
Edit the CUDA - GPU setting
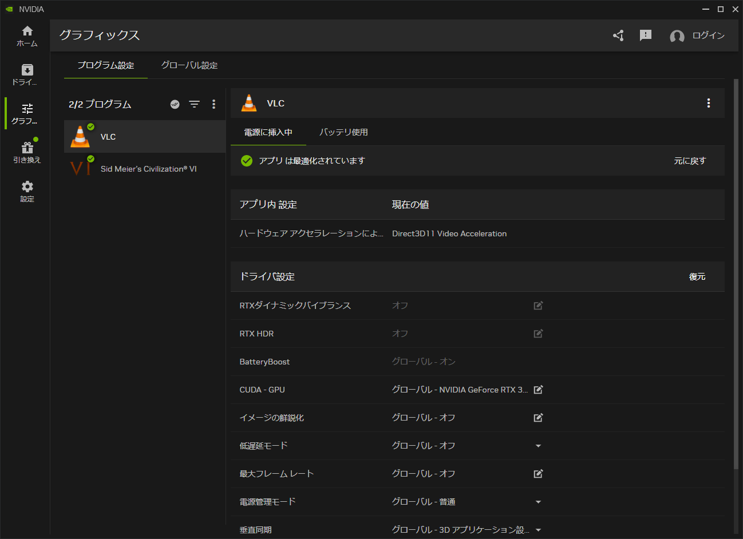(538, 390)
